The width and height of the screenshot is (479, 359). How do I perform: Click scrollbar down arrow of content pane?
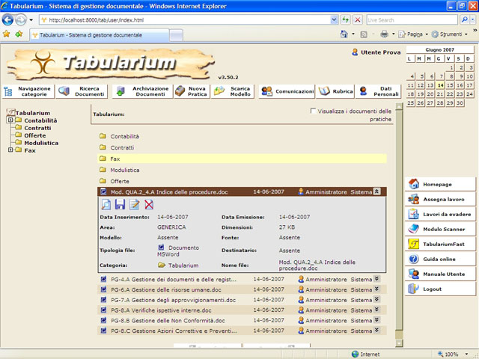coord(399,343)
